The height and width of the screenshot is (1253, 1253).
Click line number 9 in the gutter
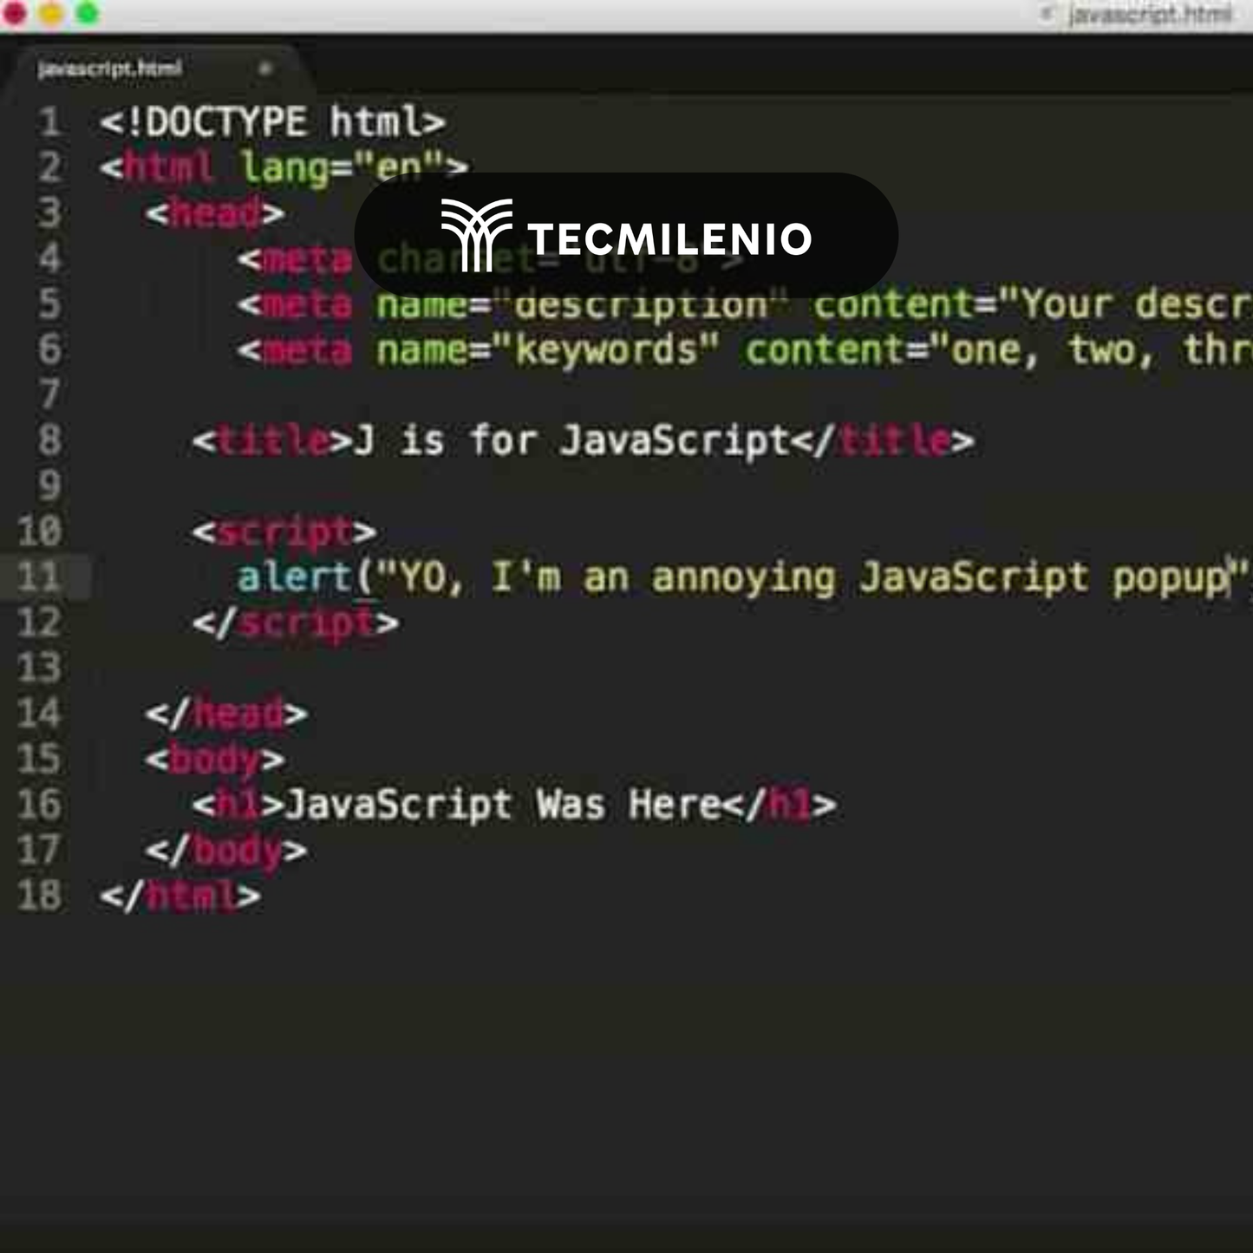(49, 486)
